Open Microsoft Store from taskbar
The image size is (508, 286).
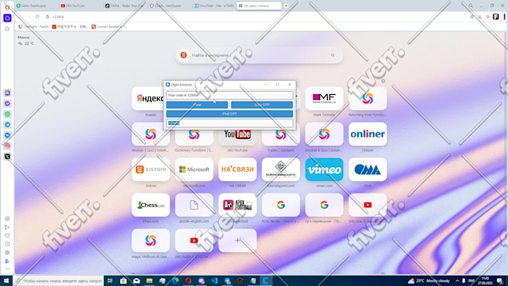[123, 281]
